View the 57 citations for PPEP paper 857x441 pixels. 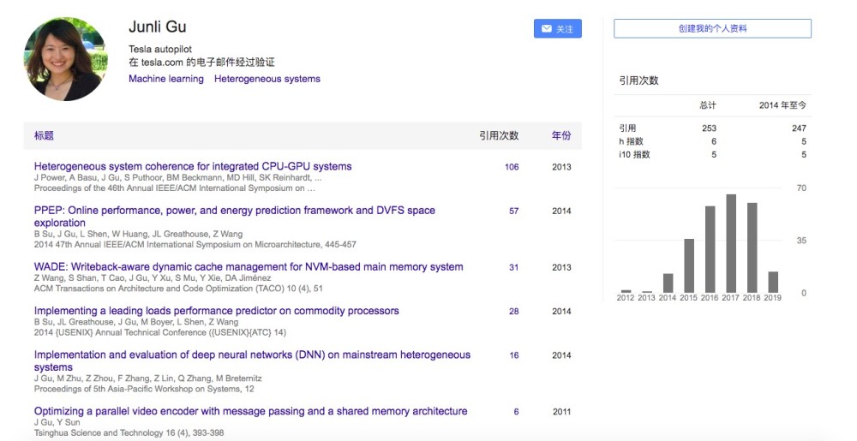pyautogui.click(x=513, y=211)
